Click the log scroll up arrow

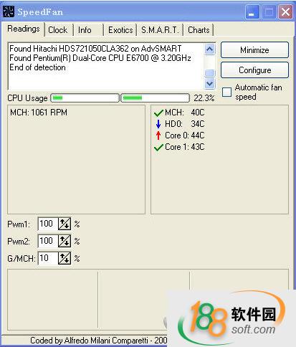coord(210,49)
